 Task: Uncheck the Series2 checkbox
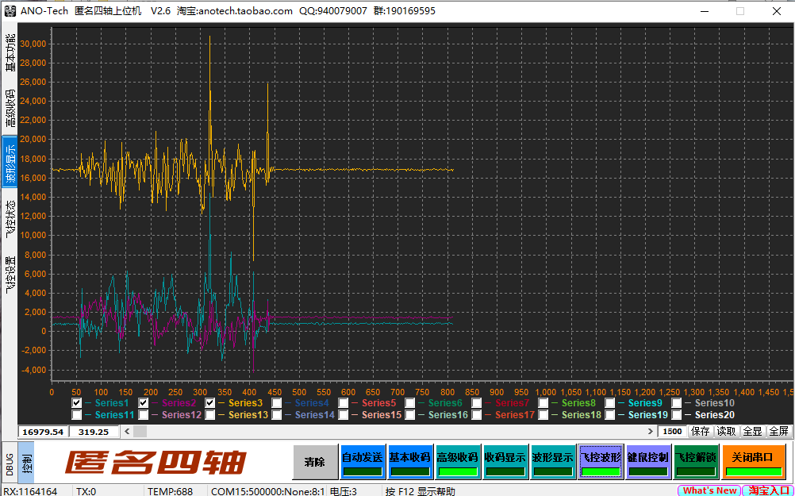(x=144, y=403)
